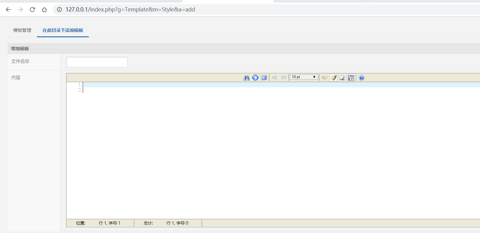This screenshot has width=480, height=233.
Task: Toggle word wrap icon
Action: click(351, 78)
